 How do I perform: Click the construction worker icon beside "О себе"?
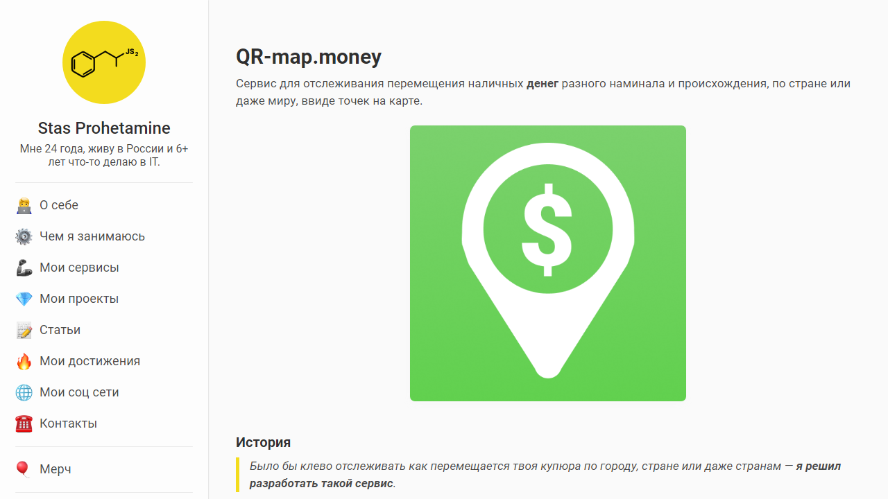point(23,205)
